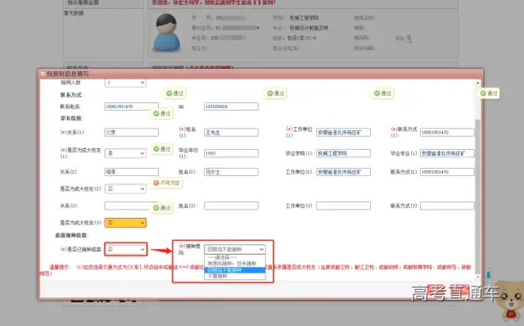Click the 毕业学院(1) input field
This screenshot has width=524, height=326.
(343, 153)
